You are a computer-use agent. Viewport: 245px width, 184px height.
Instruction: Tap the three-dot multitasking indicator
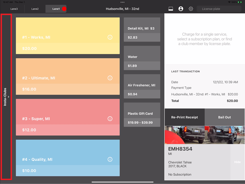pos(122,2)
